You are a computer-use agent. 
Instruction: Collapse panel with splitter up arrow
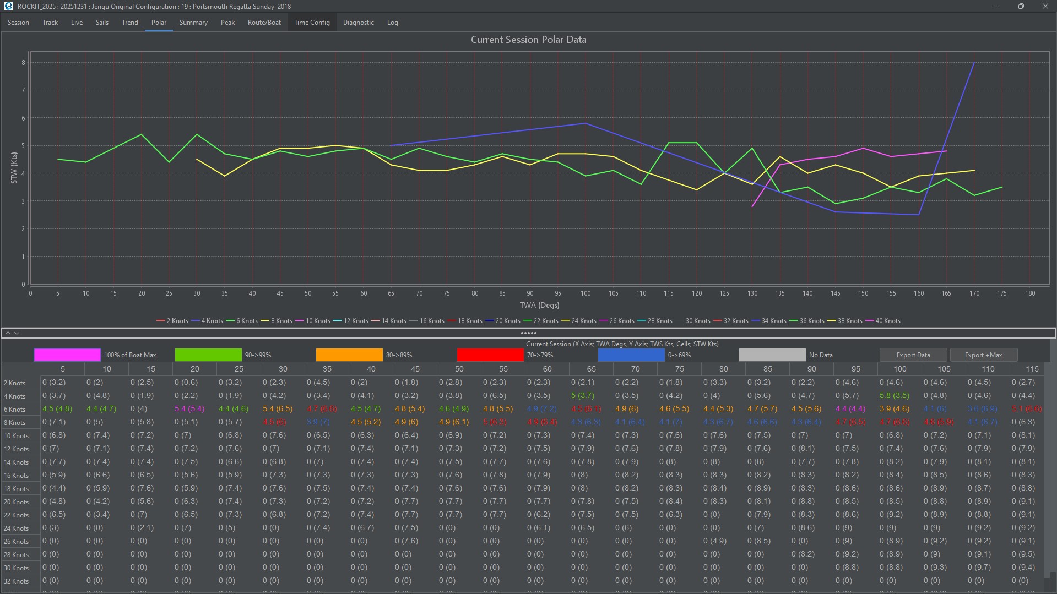(8, 333)
